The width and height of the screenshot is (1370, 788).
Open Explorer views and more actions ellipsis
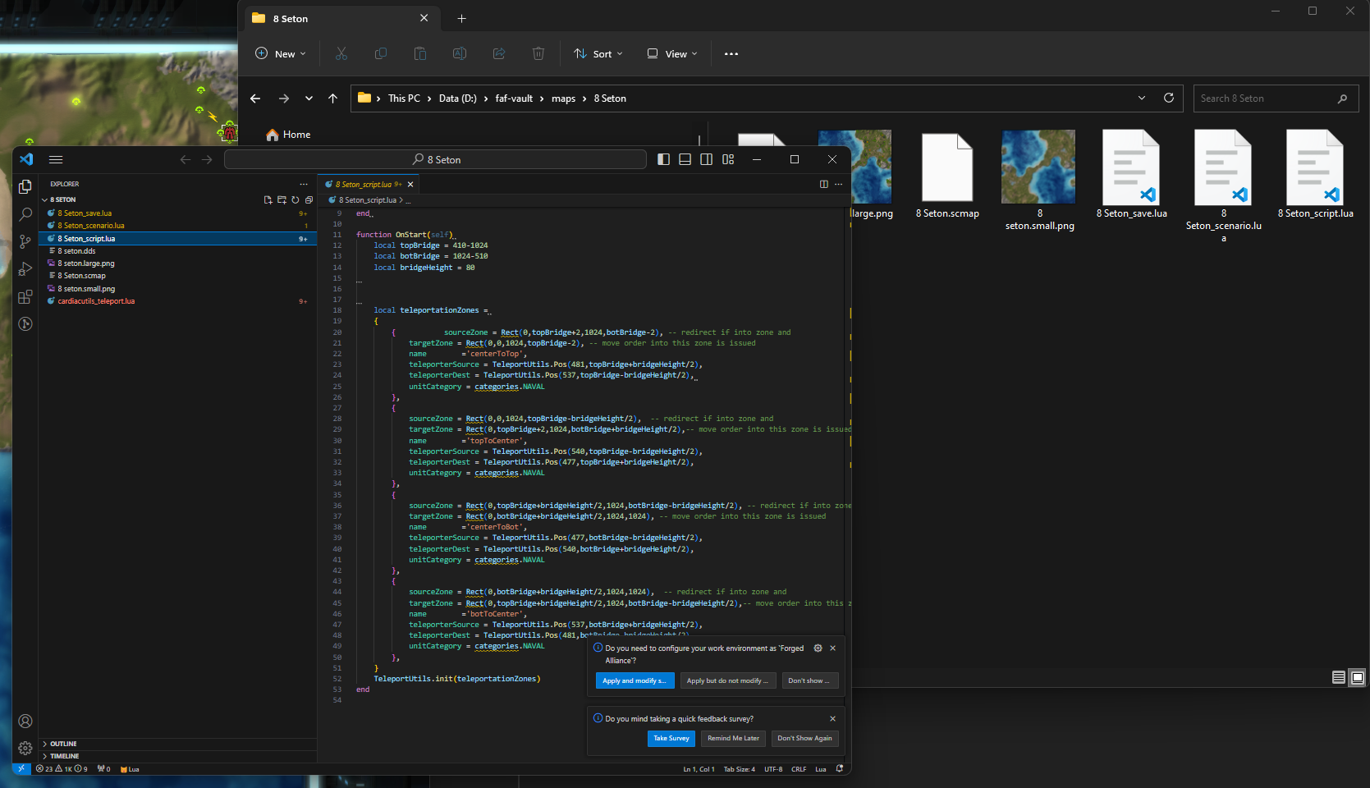coord(304,184)
